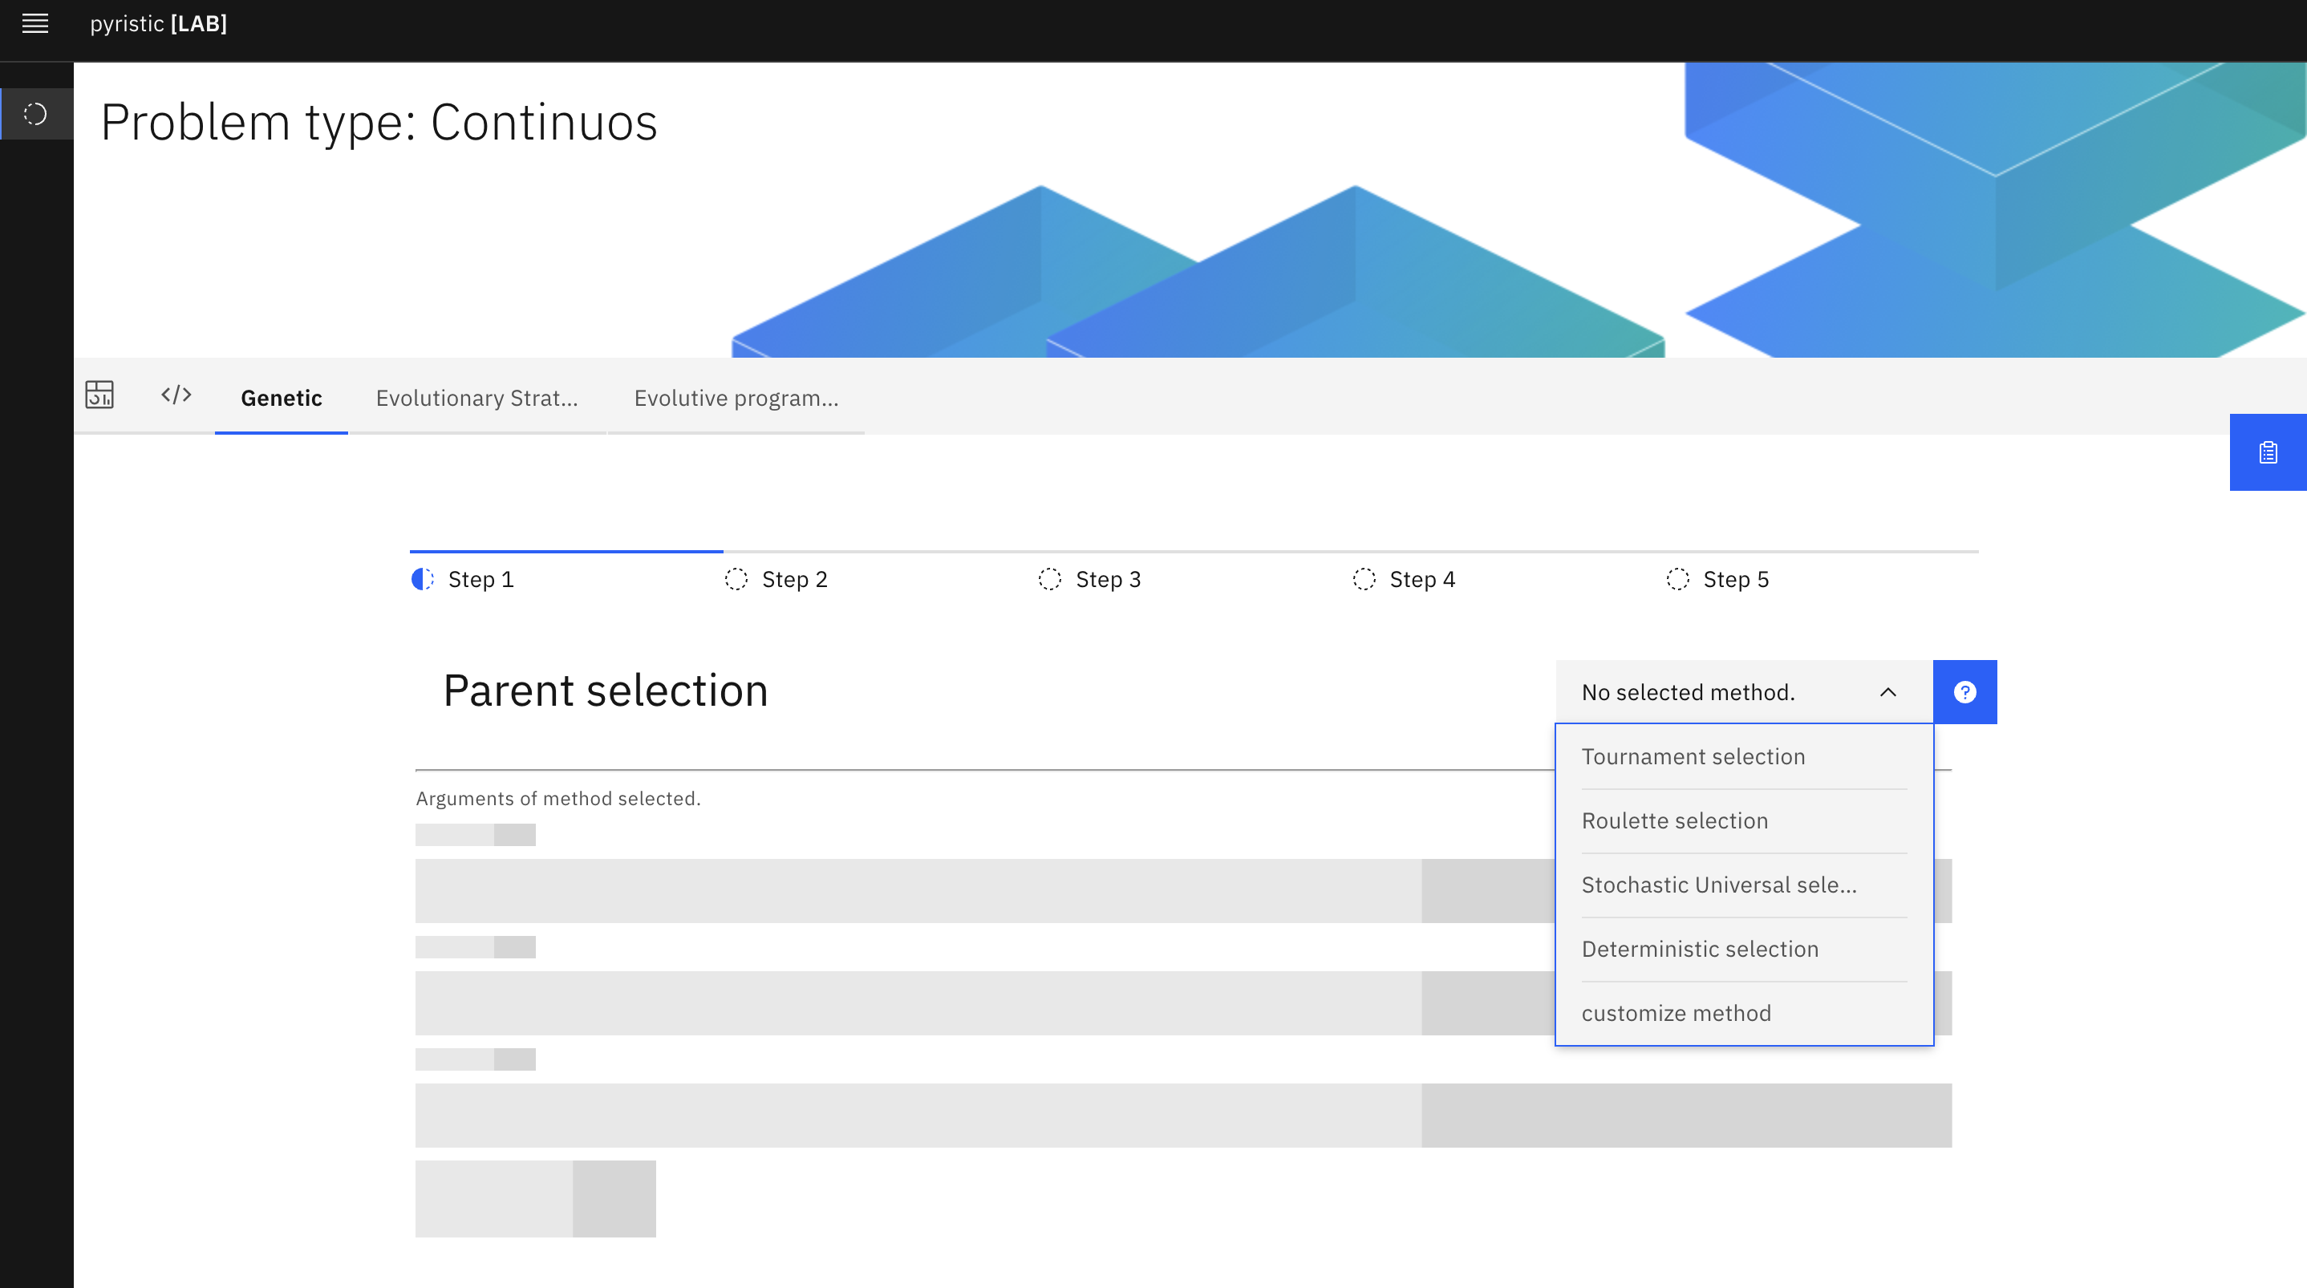This screenshot has width=2307, height=1288.
Task: Select Stochastic Universal sele... option
Action: tap(1719, 884)
